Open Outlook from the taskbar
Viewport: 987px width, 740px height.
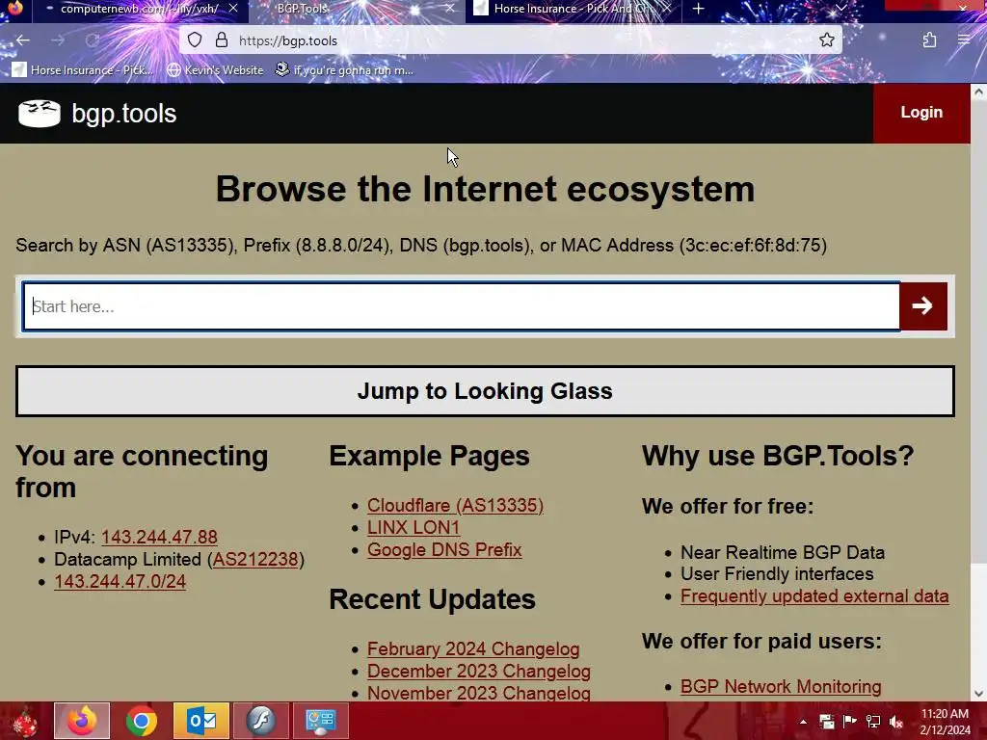tap(201, 721)
